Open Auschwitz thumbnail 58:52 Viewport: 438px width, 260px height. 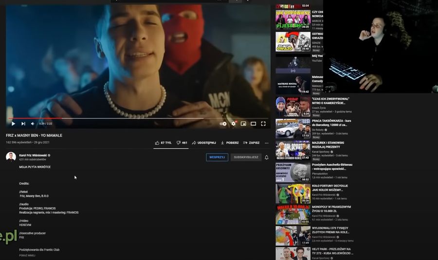(293, 172)
